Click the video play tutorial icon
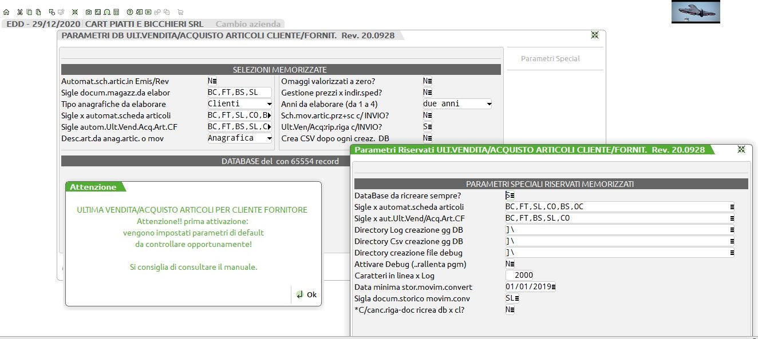This screenshot has height=339, width=758. click(x=148, y=12)
